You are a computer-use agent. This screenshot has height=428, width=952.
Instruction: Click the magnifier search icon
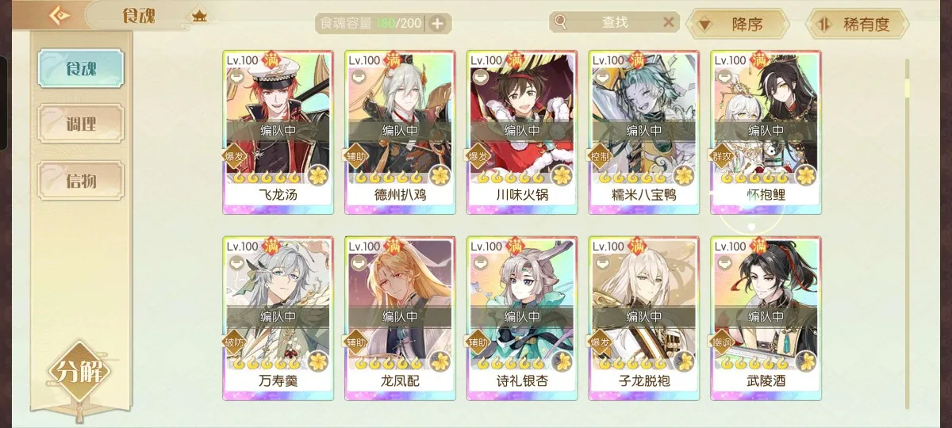click(x=561, y=22)
